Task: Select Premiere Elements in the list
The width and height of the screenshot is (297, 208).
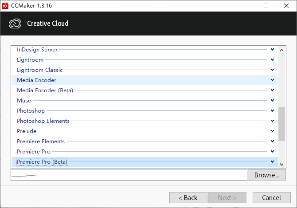Action: pos(41,141)
